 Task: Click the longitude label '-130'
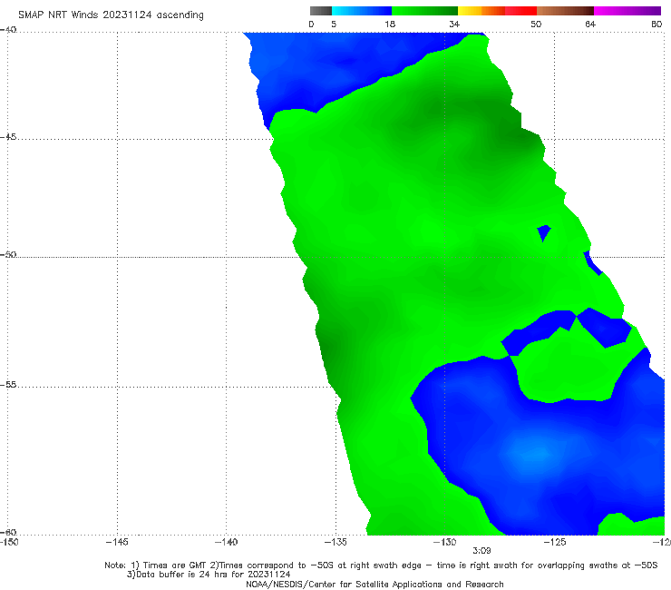[445, 542]
